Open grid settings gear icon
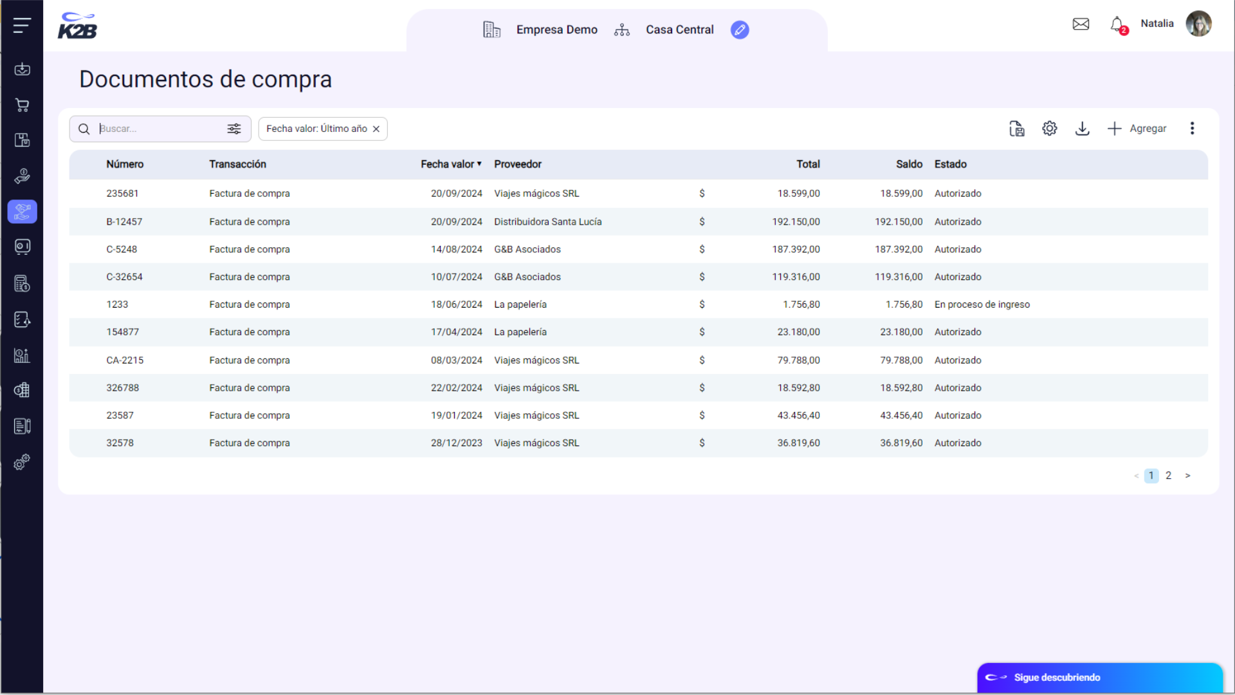Screen dimensions: 1235x695 [x=1049, y=129]
